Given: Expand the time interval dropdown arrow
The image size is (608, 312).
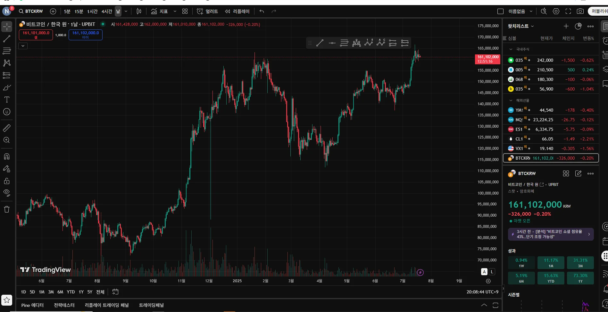Looking at the screenshot, I should click(x=126, y=11).
